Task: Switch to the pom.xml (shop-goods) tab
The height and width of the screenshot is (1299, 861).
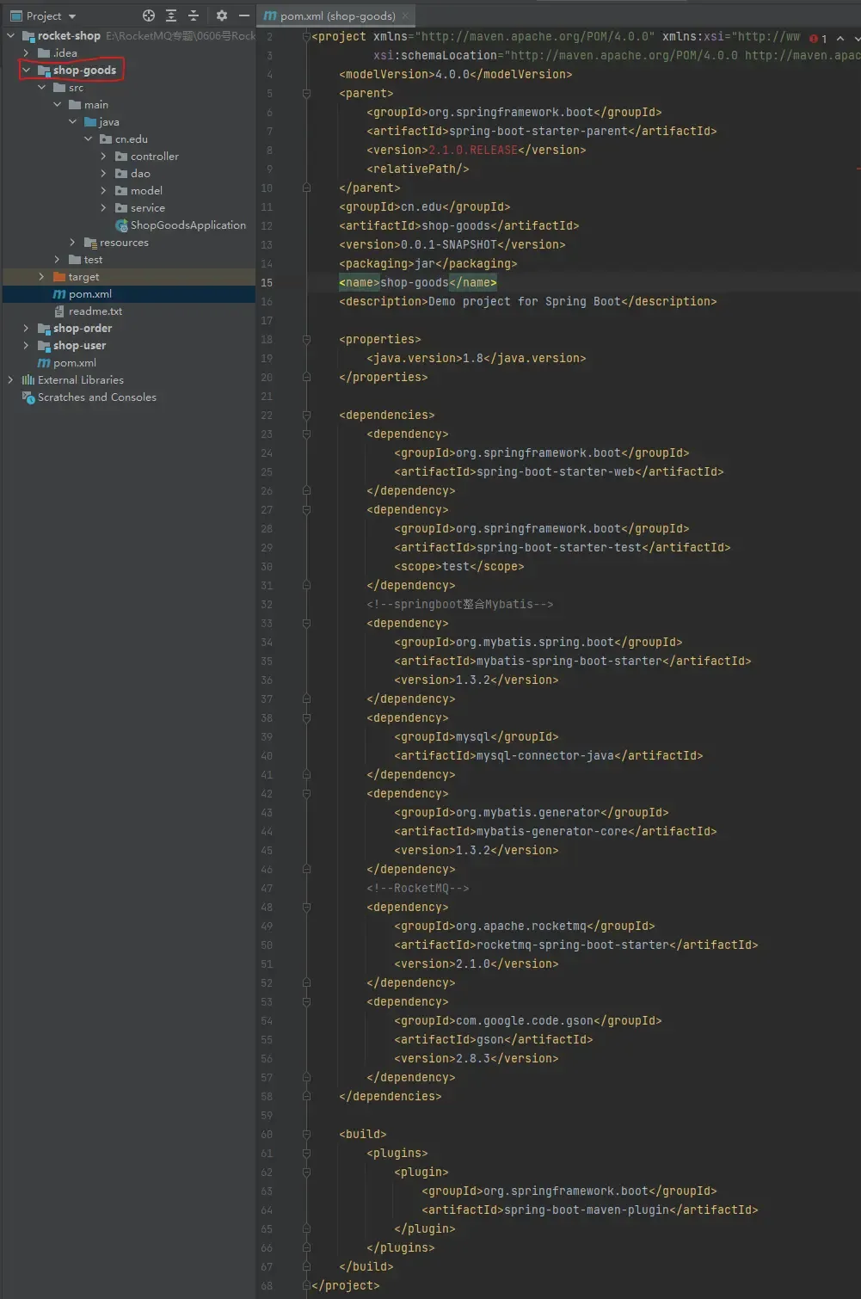Action: 337,15
